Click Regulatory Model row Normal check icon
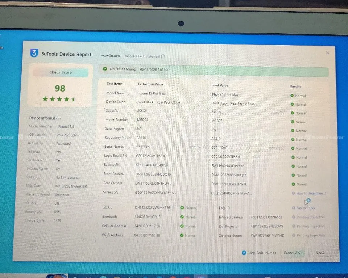Screen dimensions: 348x278 (293, 139)
